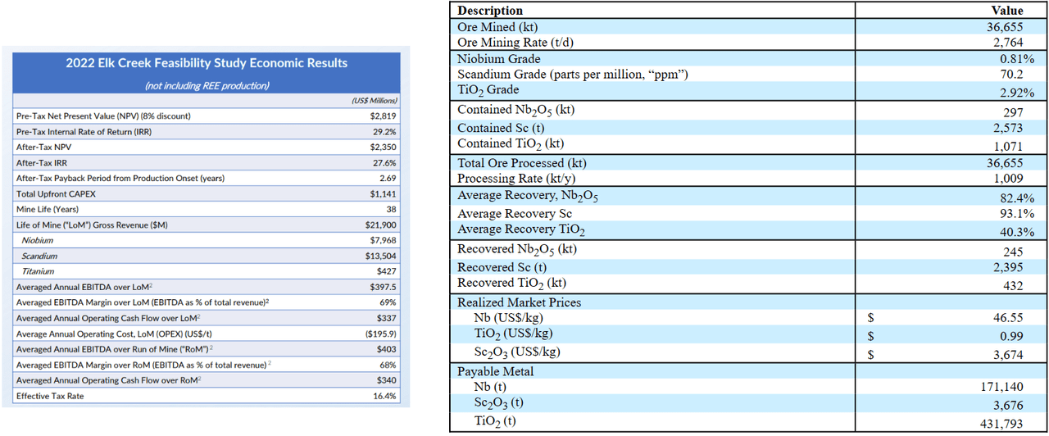Select the Niobium Grade row label
Viewport: 1049px width, 436px height.
tap(498, 59)
